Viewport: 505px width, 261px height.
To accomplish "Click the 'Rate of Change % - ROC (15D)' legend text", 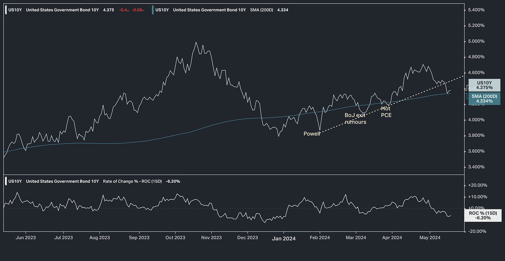I will [133, 181].
